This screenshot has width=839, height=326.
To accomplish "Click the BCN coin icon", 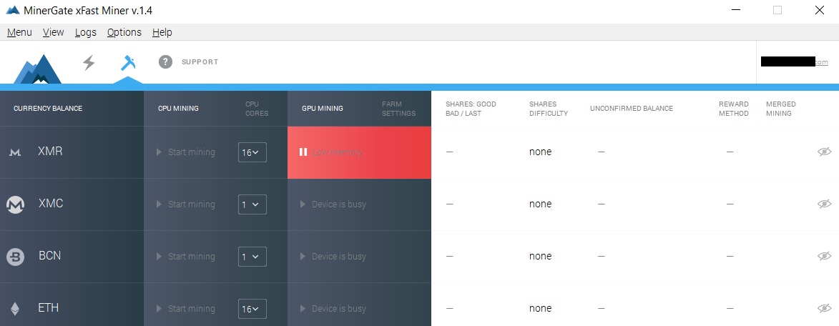I will [16, 257].
